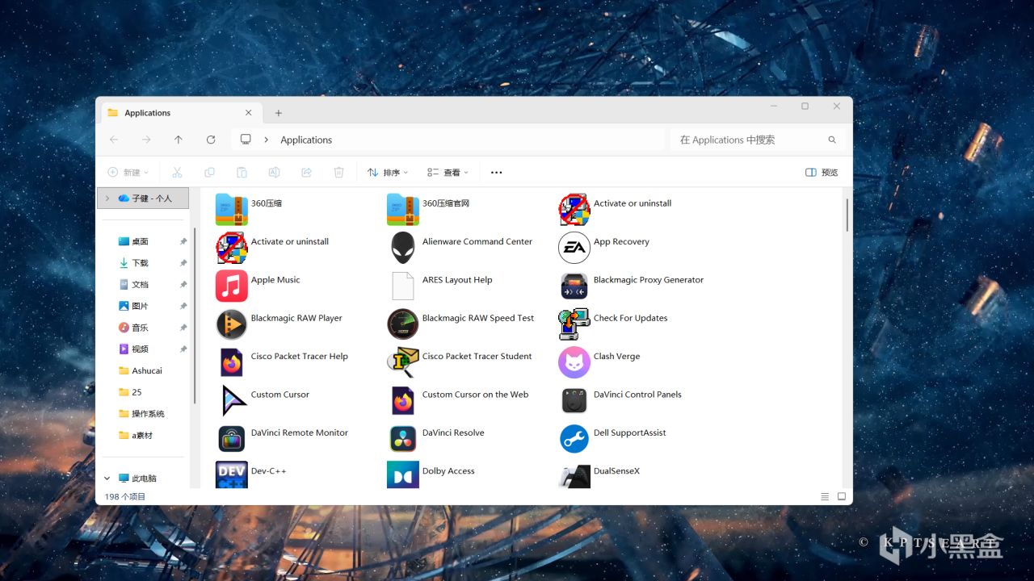Select the 360压缩官网 shortcut icon
1034x581 pixels.
[402, 210]
